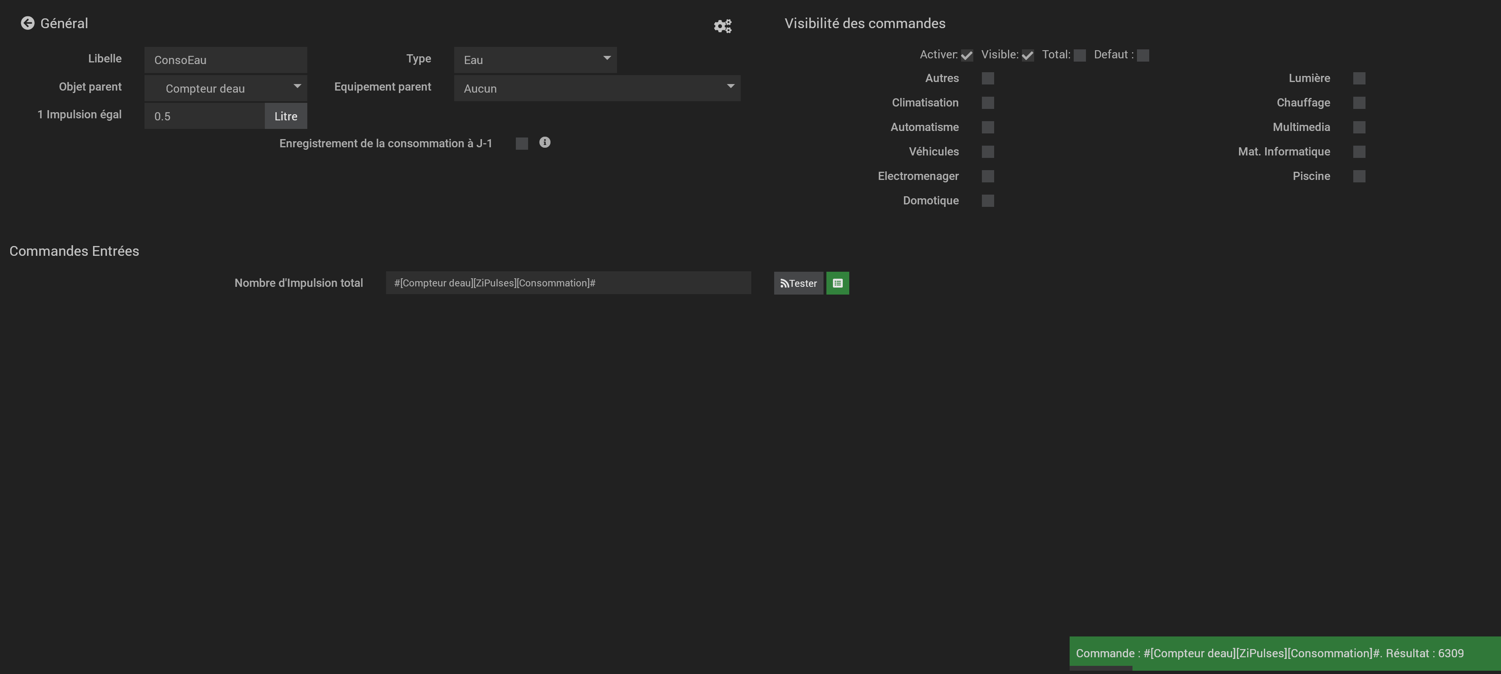1501x674 pixels.
Task: Click info icon beside J-1 consumption option
Action: pyautogui.click(x=545, y=143)
